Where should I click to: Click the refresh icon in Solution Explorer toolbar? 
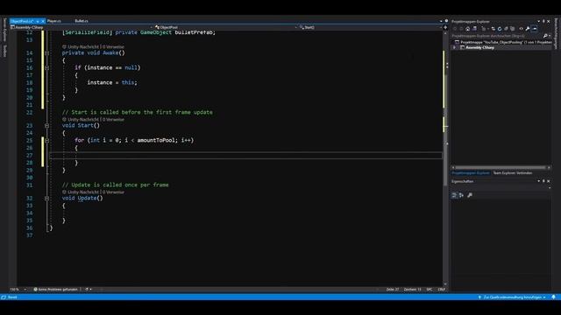[500, 29]
